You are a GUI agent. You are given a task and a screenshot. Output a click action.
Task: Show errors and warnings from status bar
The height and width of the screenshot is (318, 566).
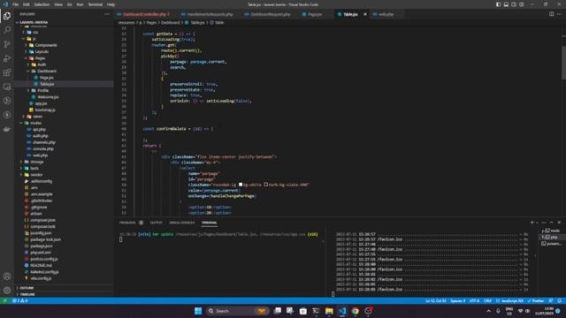pyautogui.click(x=19, y=300)
